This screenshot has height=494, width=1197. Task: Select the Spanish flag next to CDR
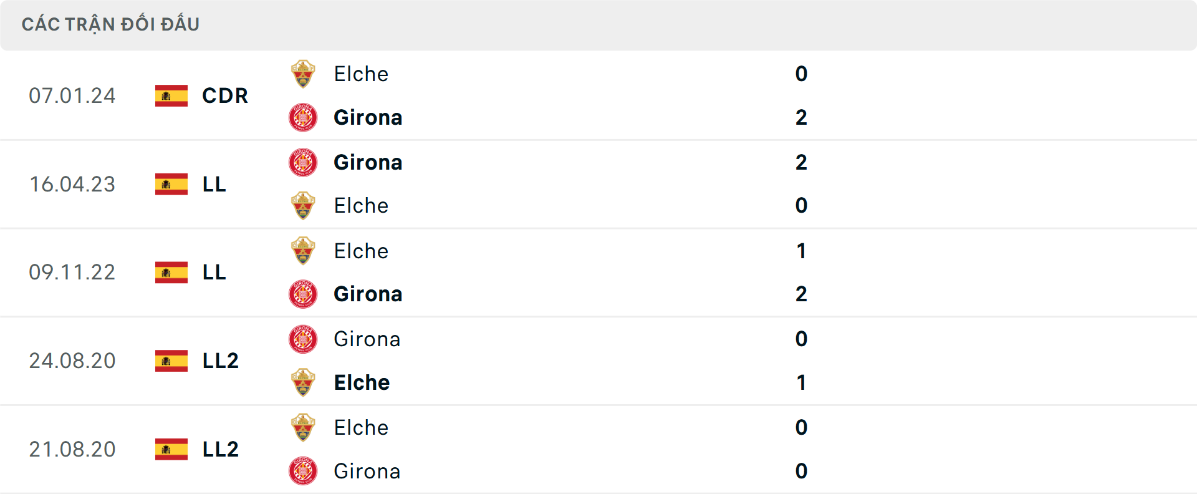pyautogui.click(x=171, y=96)
